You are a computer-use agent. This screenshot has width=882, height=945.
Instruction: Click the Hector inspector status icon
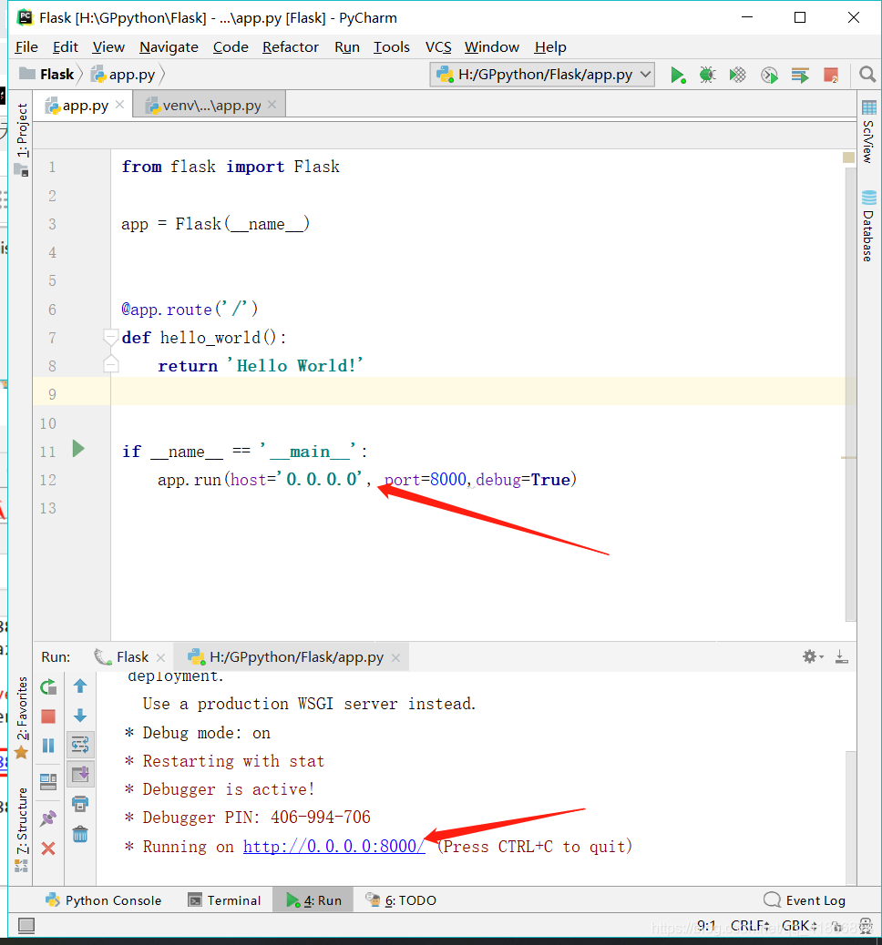[866, 926]
